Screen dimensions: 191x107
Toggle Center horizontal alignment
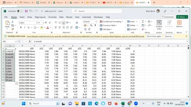pos(60,27)
